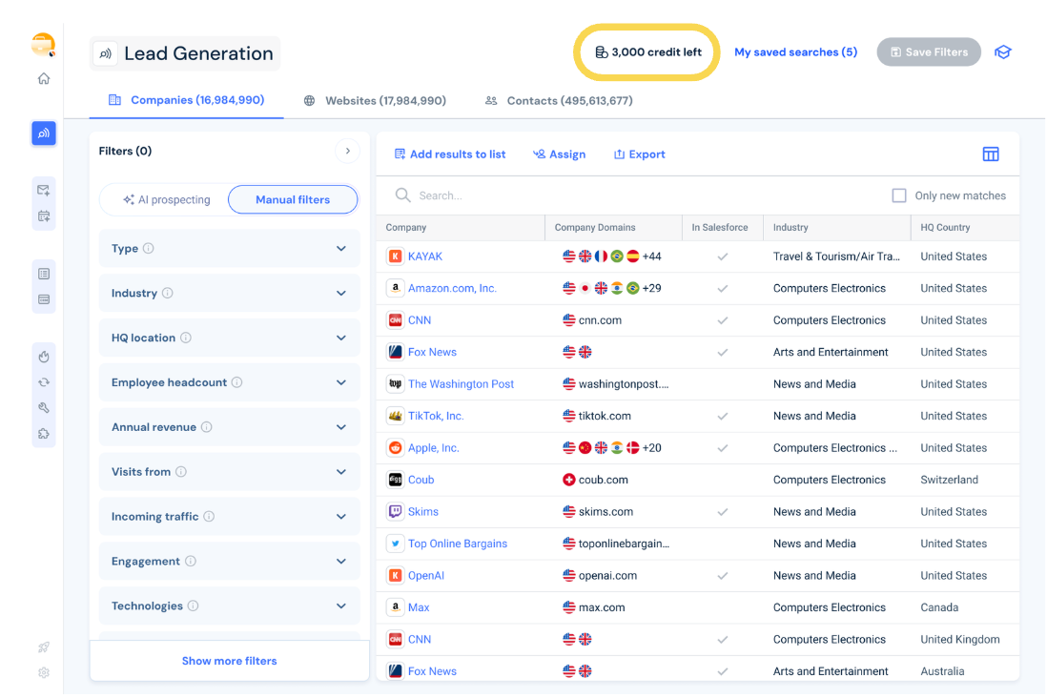Expand the Visits from filter
Viewport: 1047px width, 698px height.
(229, 472)
